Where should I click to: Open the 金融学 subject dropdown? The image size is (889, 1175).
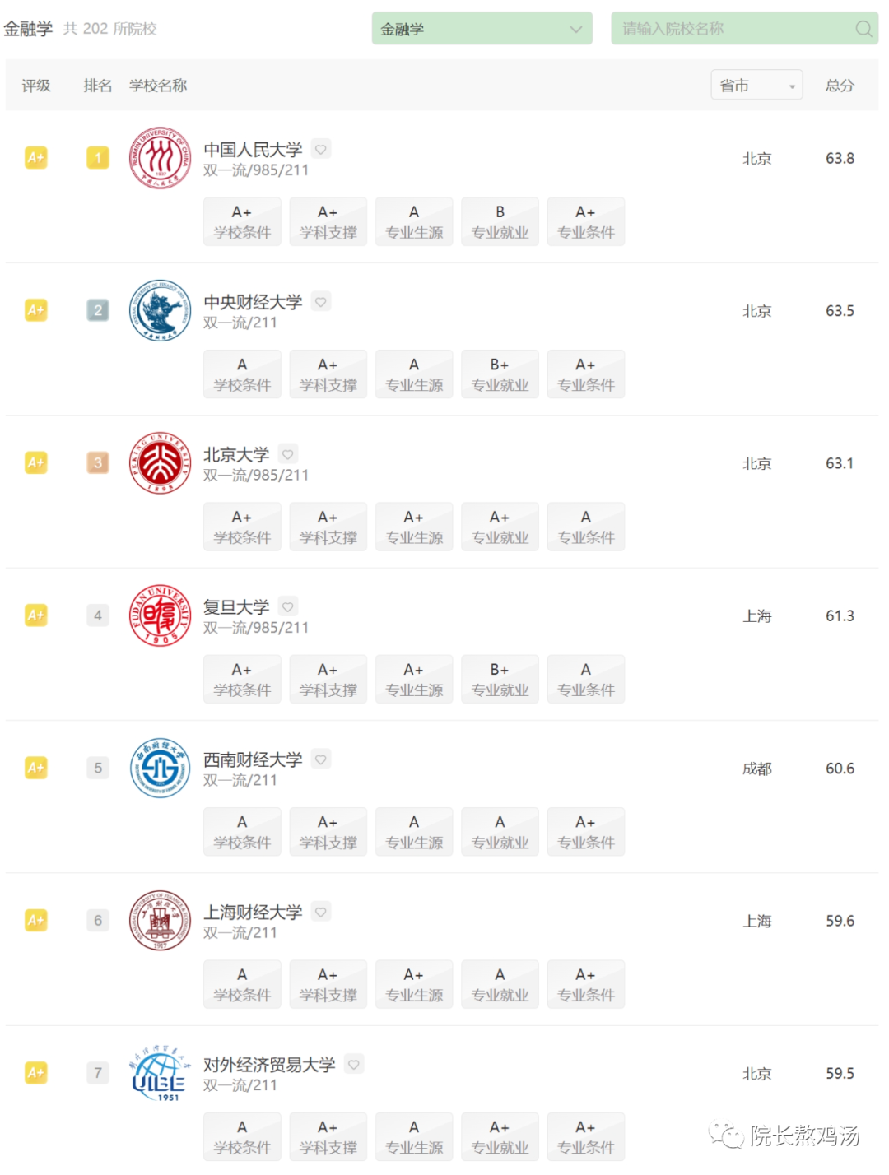click(x=482, y=29)
